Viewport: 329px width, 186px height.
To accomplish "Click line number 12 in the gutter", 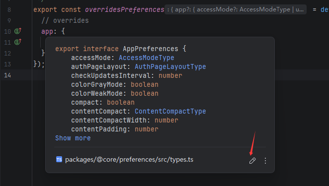I will coord(7,54).
